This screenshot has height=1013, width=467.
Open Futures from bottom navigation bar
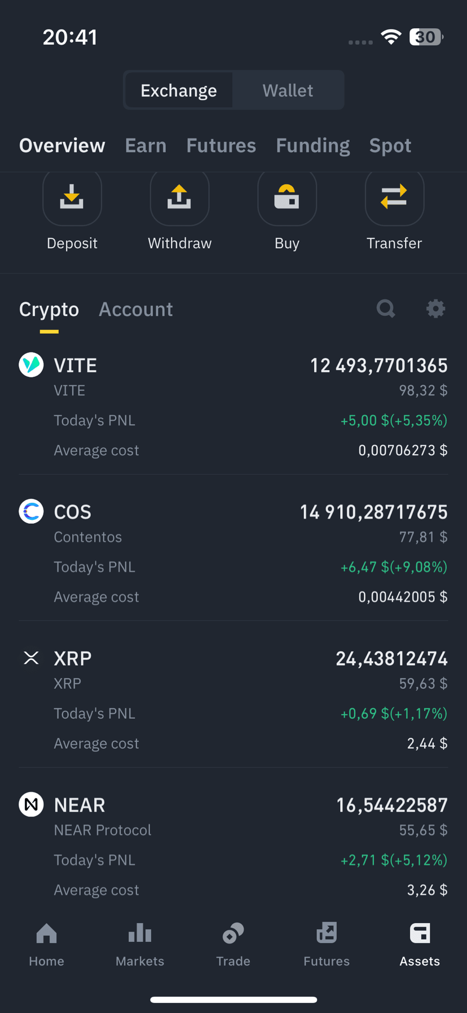(x=327, y=945)
